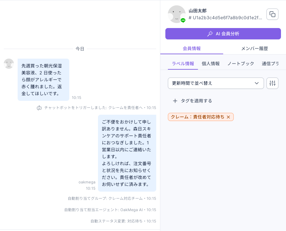Click the クレーム：責任者対応待ち tag label

point(197,117)
